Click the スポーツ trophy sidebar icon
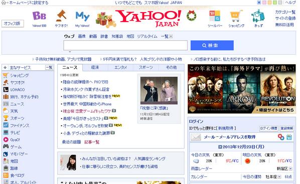 coord(6,118)
